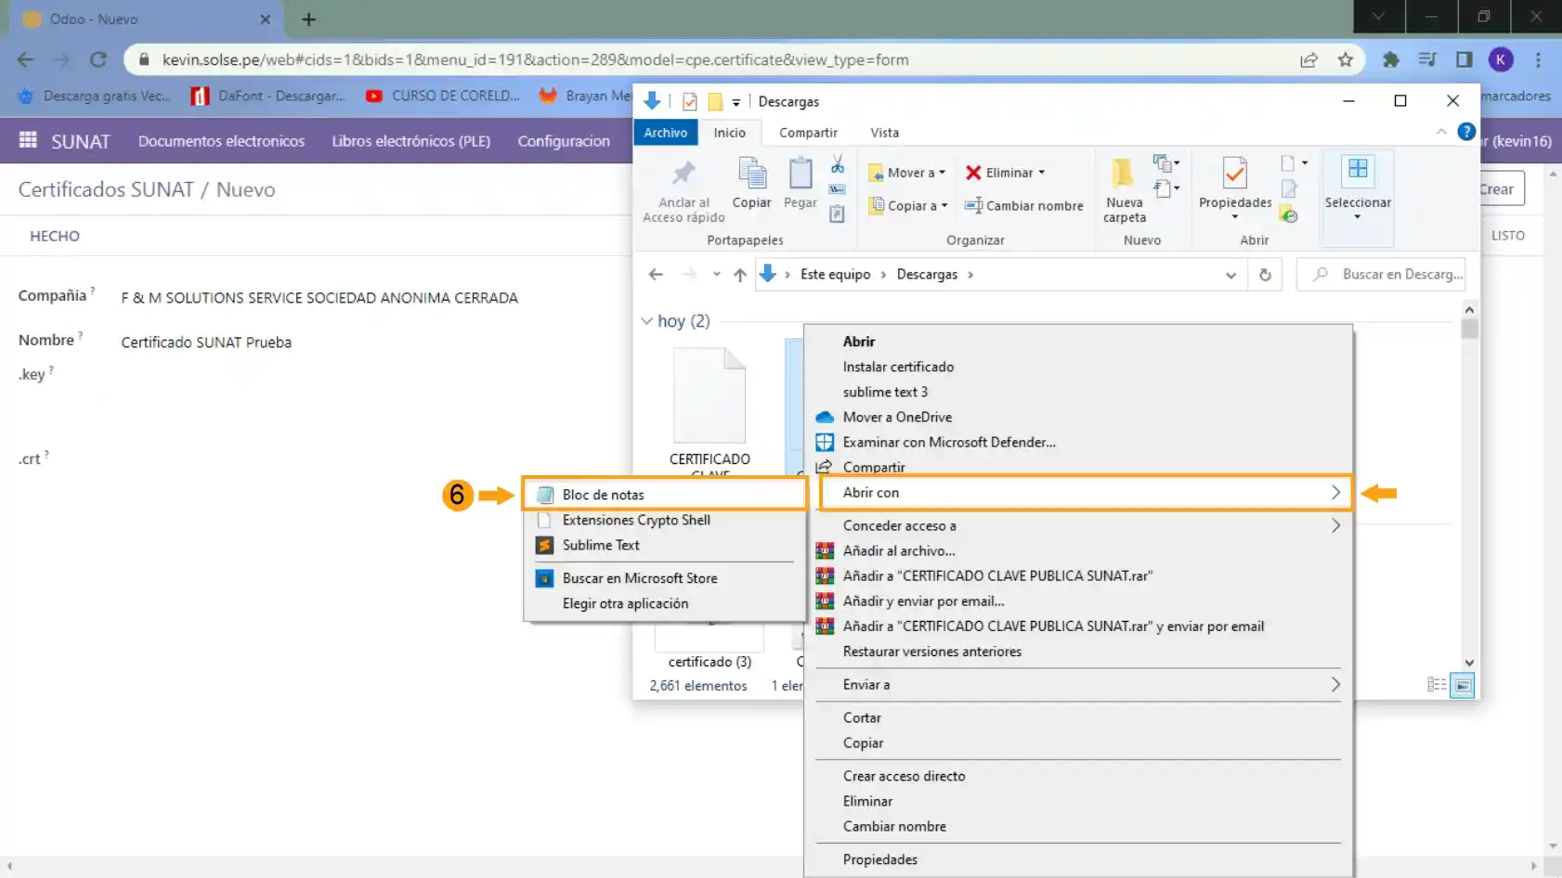Click Cortar in the context menu
This screenshot has width=1562, height=878.
[862, 717]
